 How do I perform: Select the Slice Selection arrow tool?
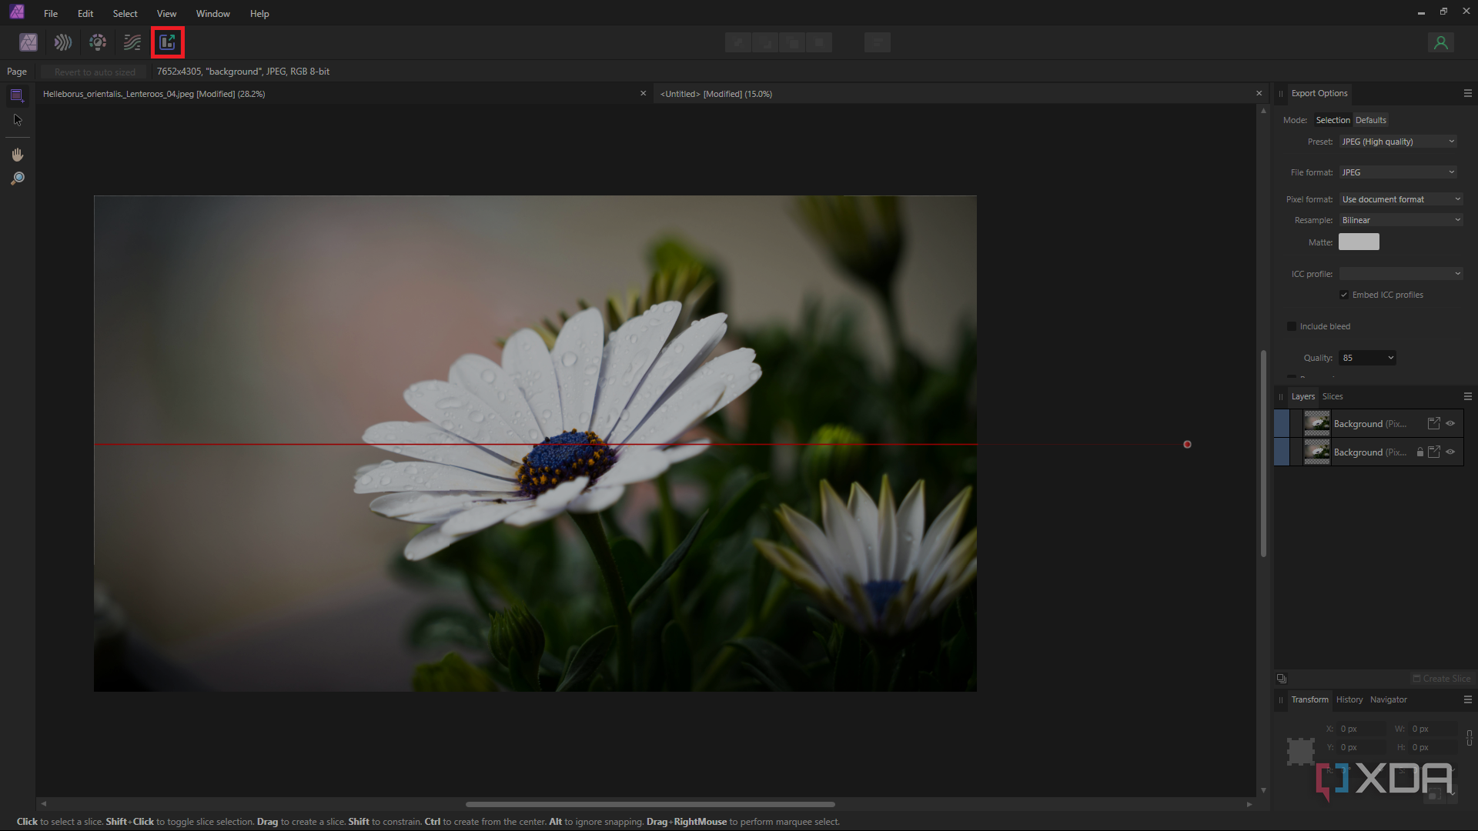[x=18, y=120]
